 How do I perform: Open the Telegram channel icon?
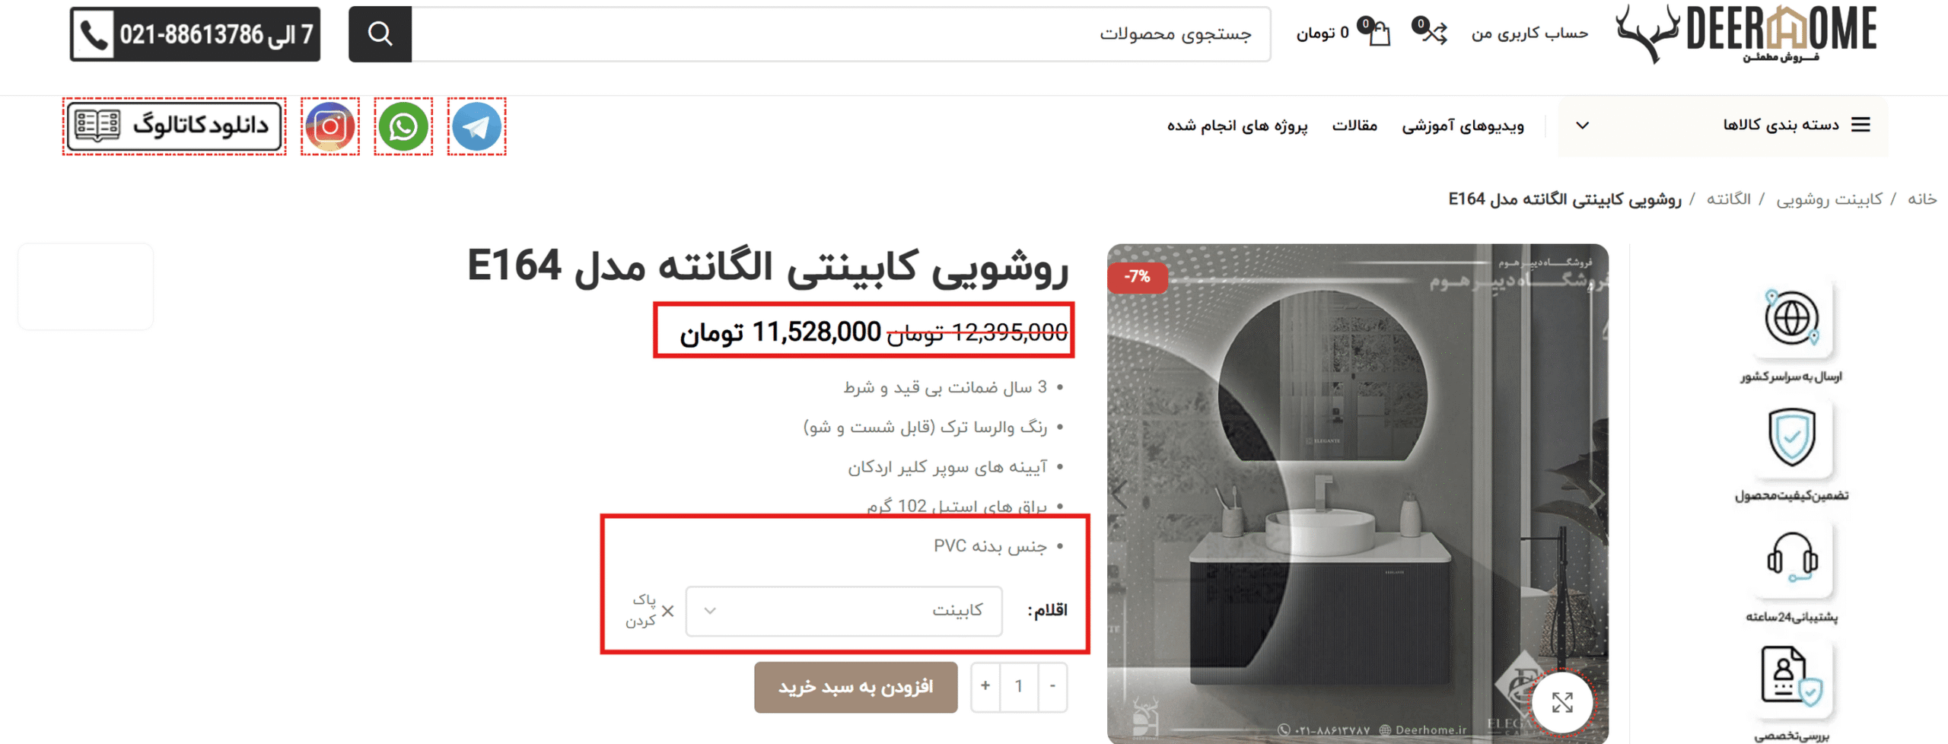[x=476, y=126]
